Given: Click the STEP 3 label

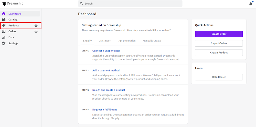Looking at the screenshot, I should [85, 90].
